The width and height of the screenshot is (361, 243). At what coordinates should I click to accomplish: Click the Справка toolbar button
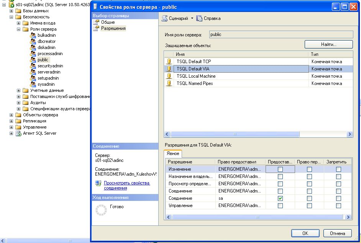[208, 18]
